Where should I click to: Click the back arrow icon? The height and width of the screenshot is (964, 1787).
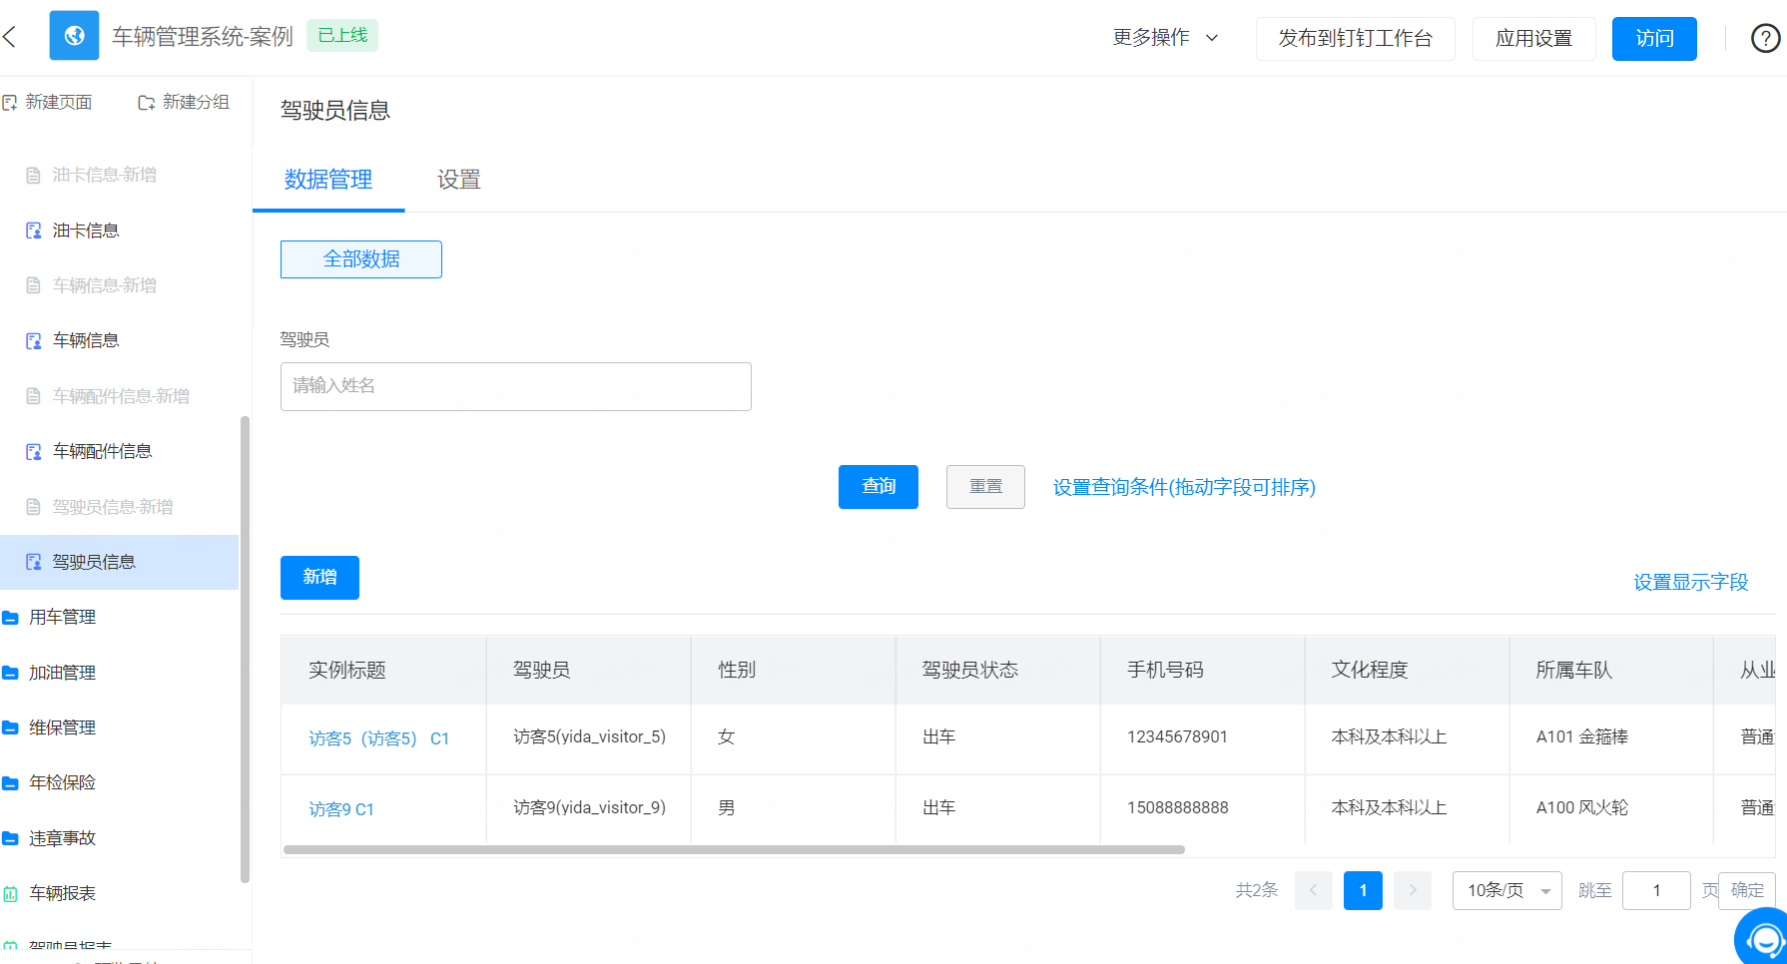point(10,37)
